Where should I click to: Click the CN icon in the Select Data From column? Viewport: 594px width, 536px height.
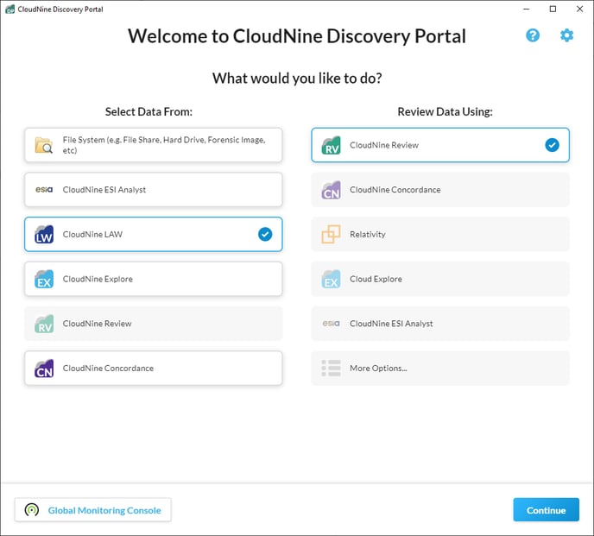[x=44, y=369]
